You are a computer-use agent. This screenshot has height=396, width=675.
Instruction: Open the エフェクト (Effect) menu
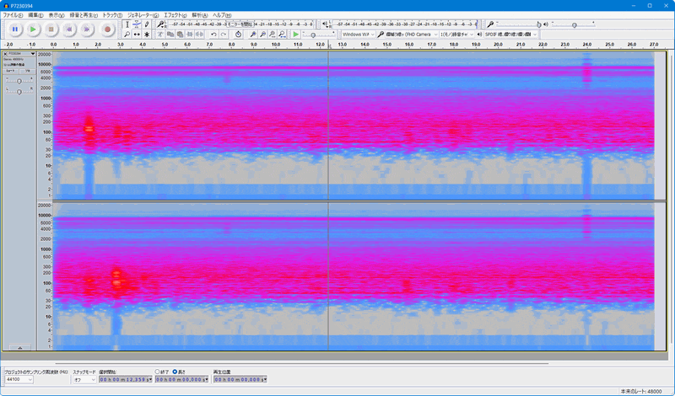pos(175,15)
